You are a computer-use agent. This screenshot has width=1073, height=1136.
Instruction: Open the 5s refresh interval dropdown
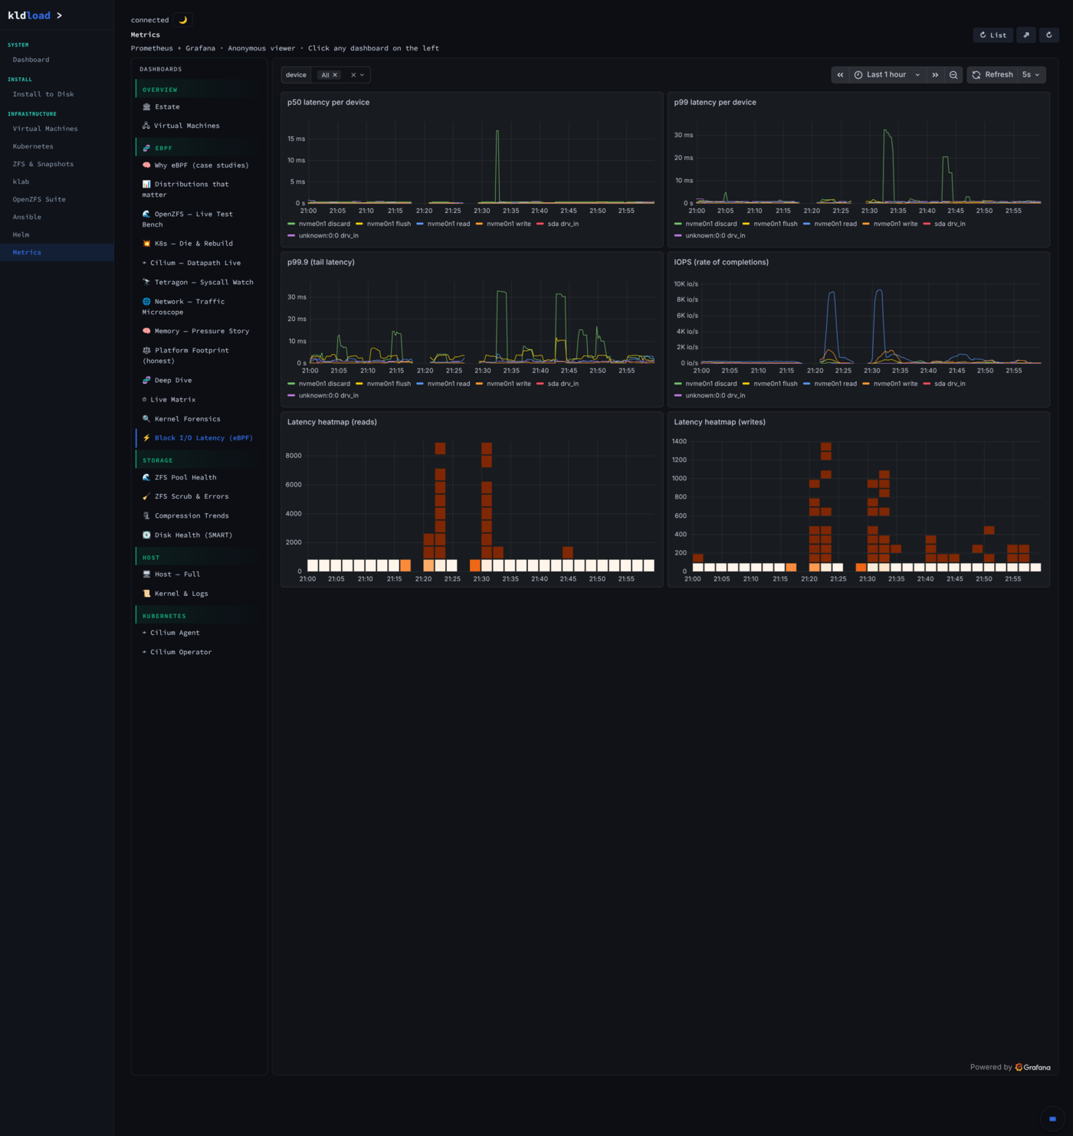coord(1032,74)
